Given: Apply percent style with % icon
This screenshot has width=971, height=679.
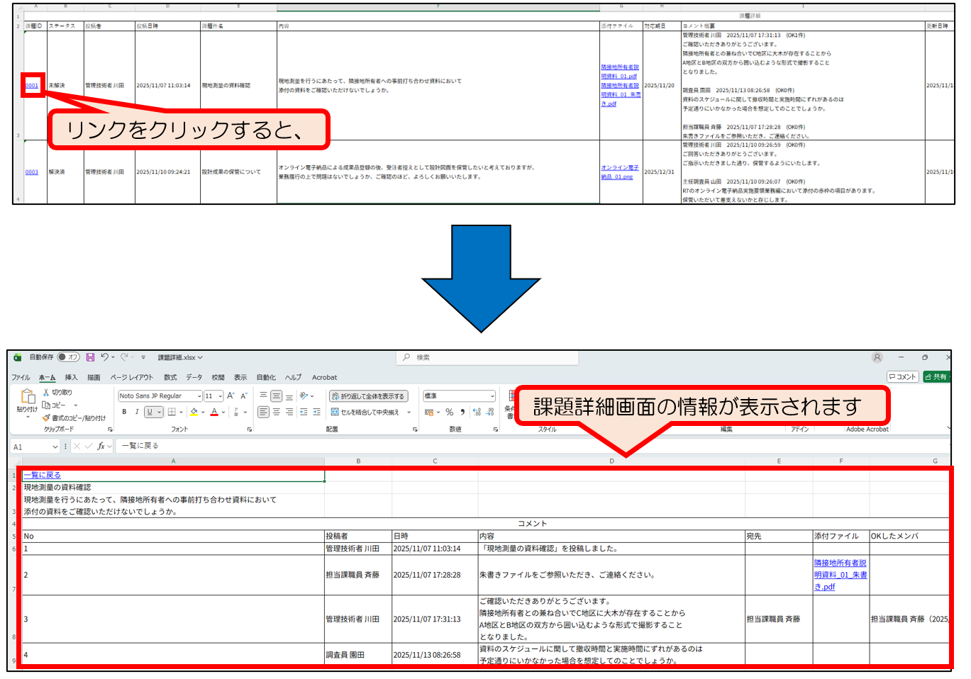Looking at the screenshot, I should [449, 412].
